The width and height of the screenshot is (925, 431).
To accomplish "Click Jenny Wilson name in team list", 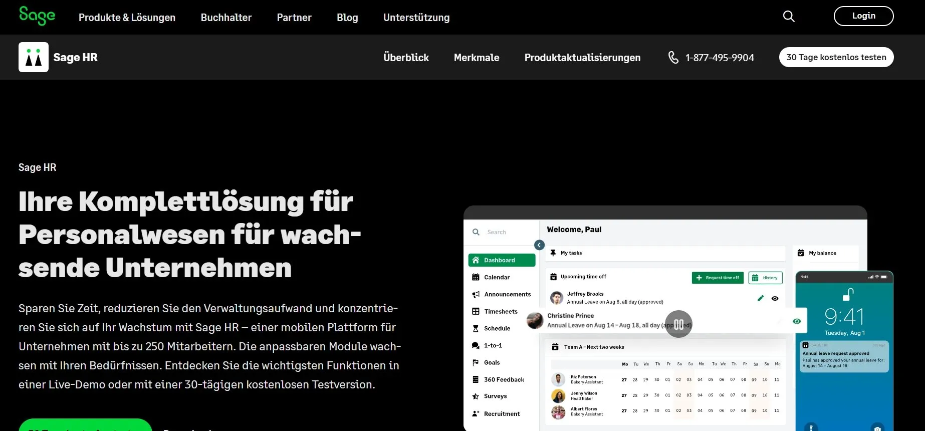I will (584, 393).
